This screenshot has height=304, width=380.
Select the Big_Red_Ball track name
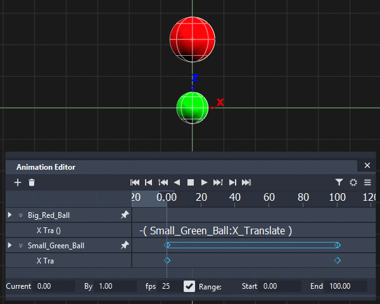[x=49, y=215]
